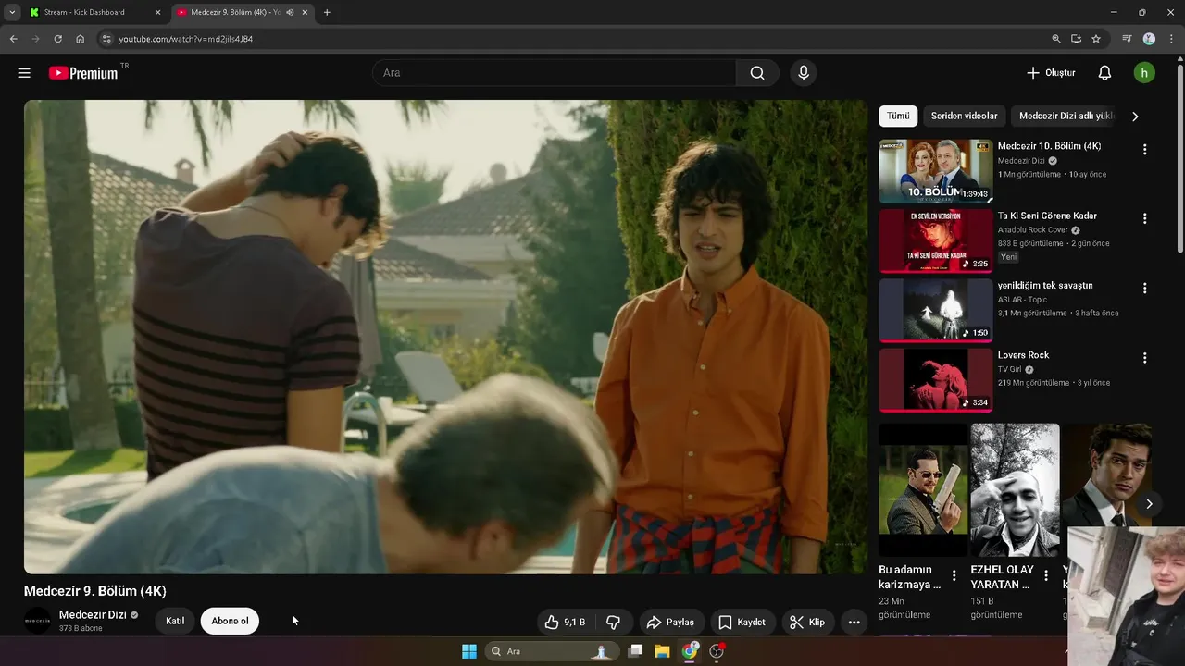Open options menu for Medcezir 10. Bölüm

pos(1144,150)
